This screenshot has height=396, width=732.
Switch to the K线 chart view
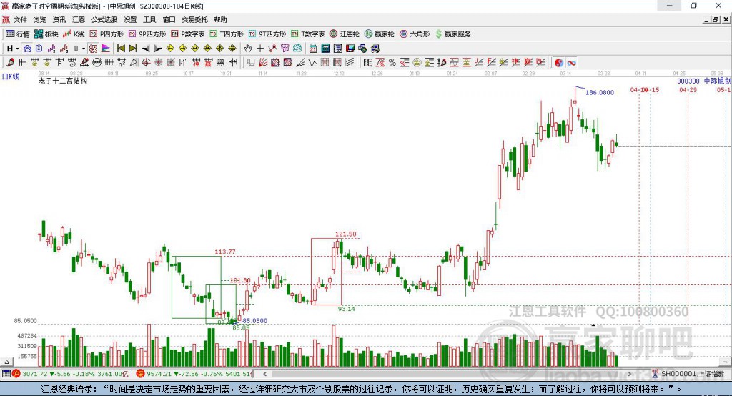(x=74, y=34)
